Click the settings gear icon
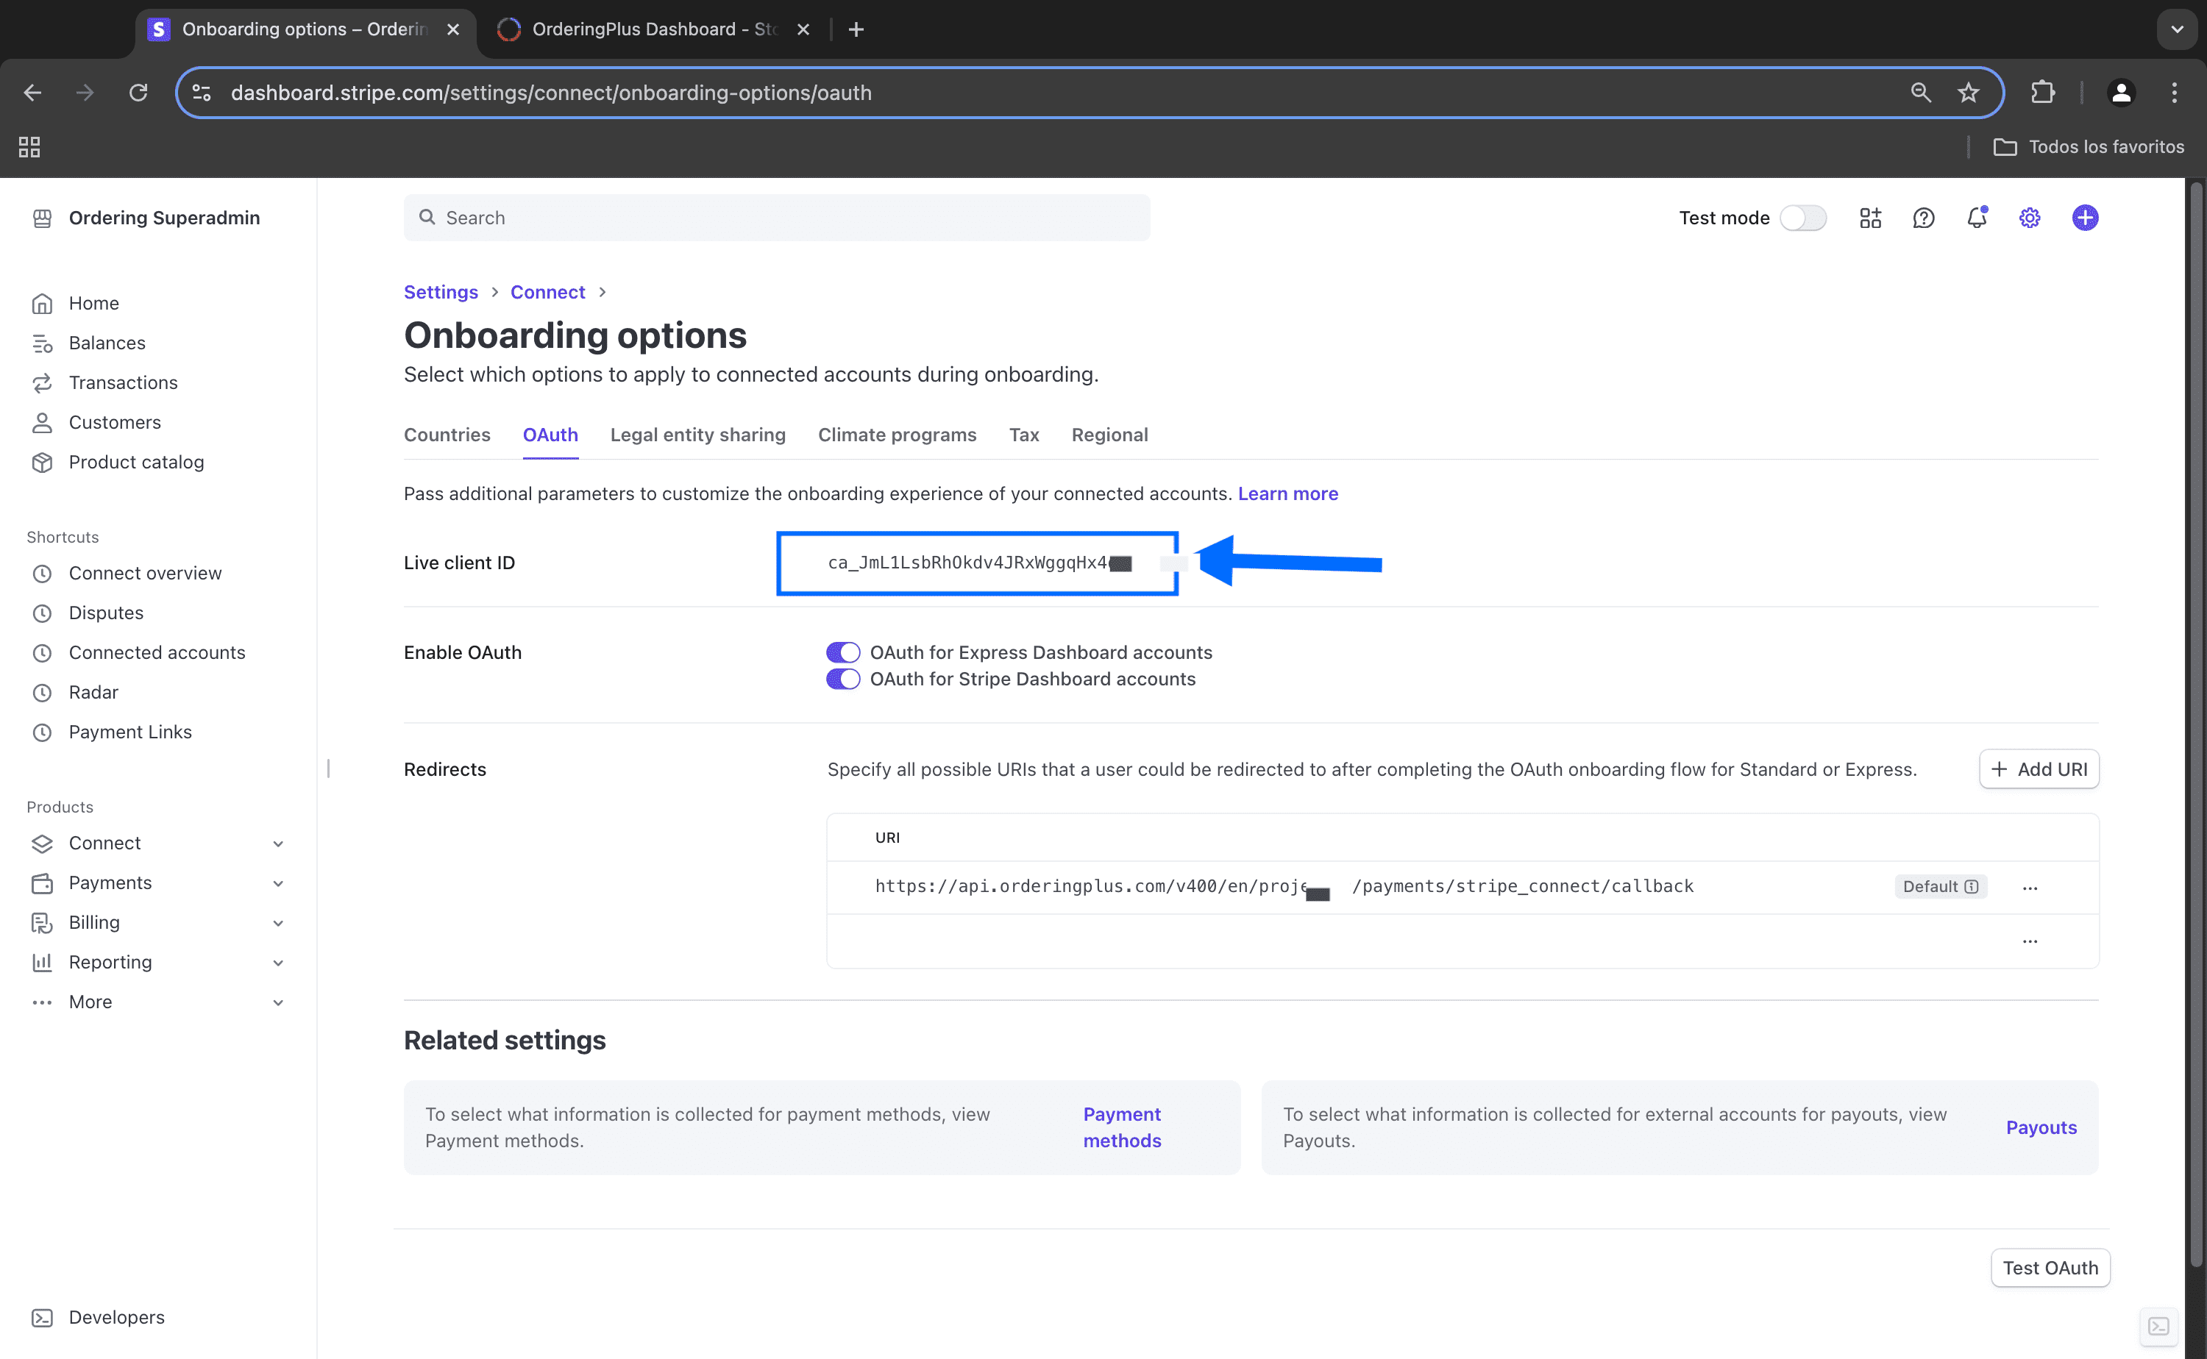2207x1359 pixels. (2030, 218)
